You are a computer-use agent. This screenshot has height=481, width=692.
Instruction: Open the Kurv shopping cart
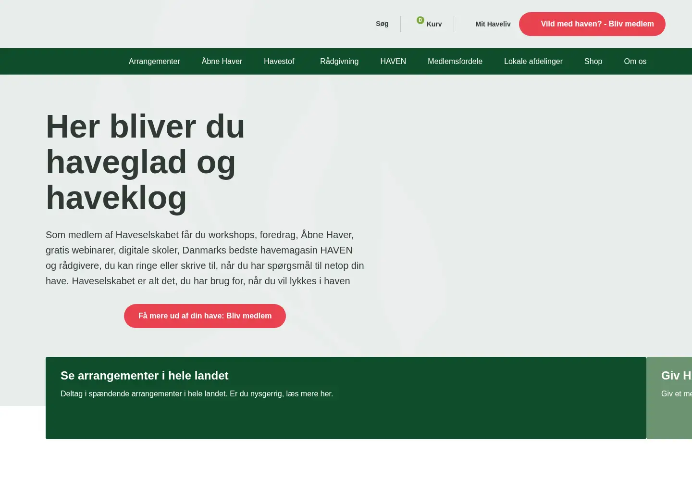(x=434, y=24)
